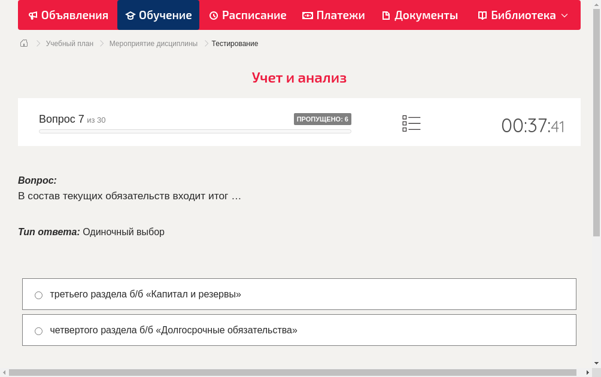Click the payment card icon on Платежи
Image resolution: width=601 pixels, height=377 pixels.
point(307,15)
